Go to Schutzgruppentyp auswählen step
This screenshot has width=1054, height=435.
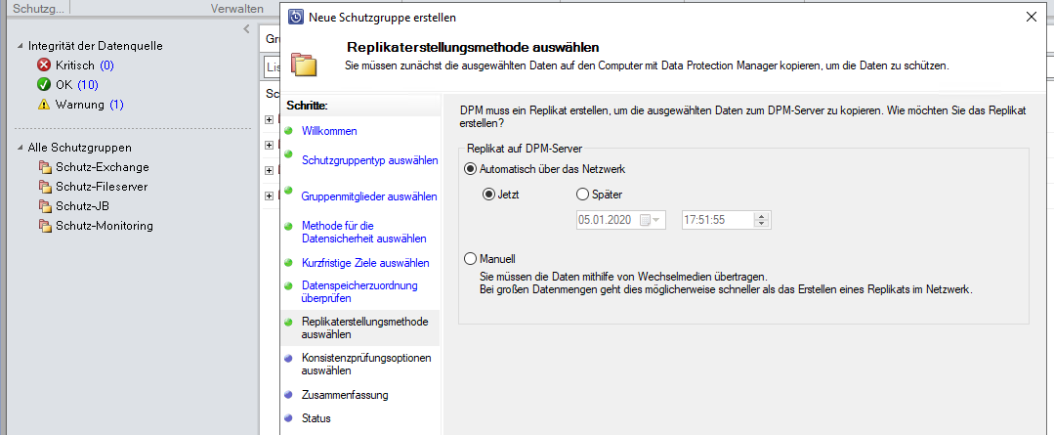(x=369, y=160)
